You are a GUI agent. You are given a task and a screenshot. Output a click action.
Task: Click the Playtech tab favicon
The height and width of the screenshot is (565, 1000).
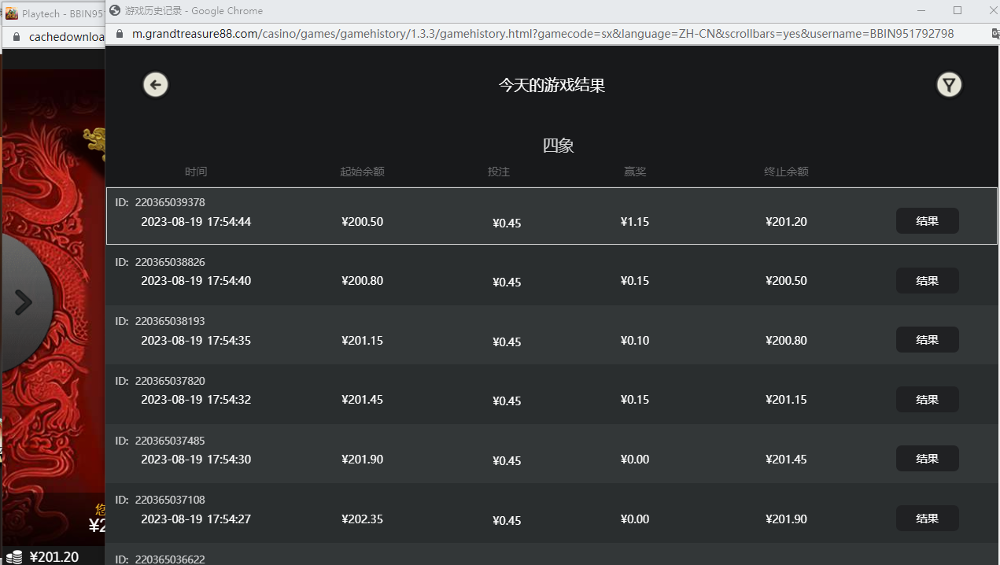pos(12,13)
